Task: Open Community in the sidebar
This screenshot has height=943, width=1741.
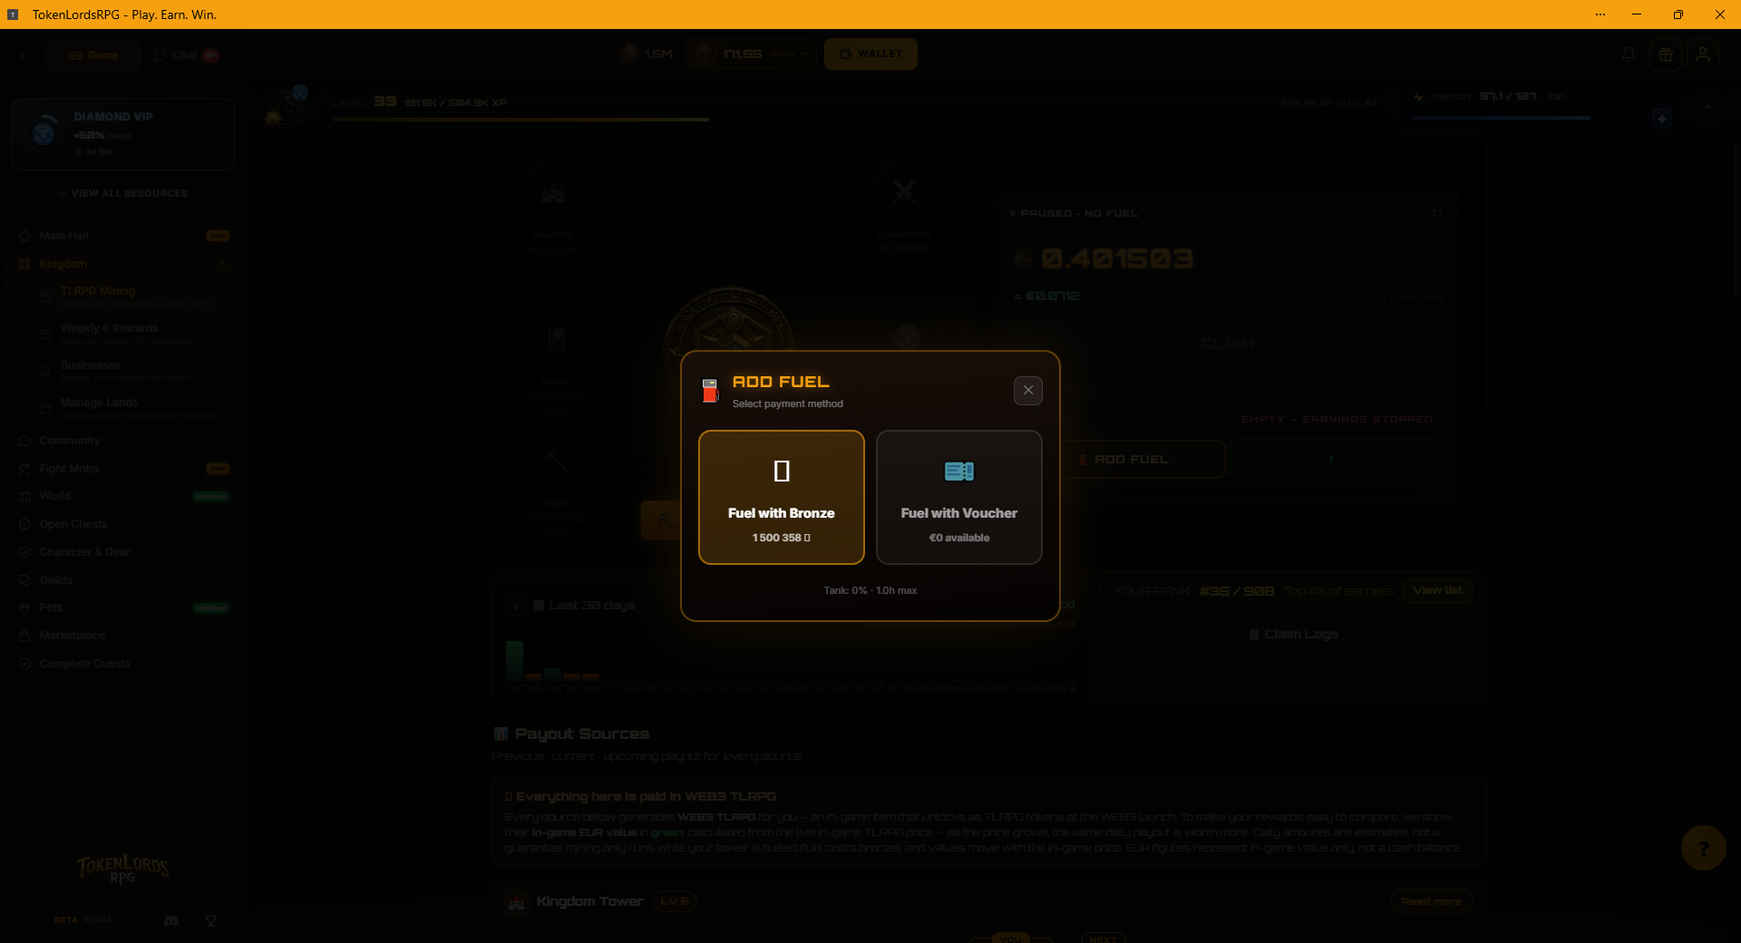Action: tap(122, 441)
